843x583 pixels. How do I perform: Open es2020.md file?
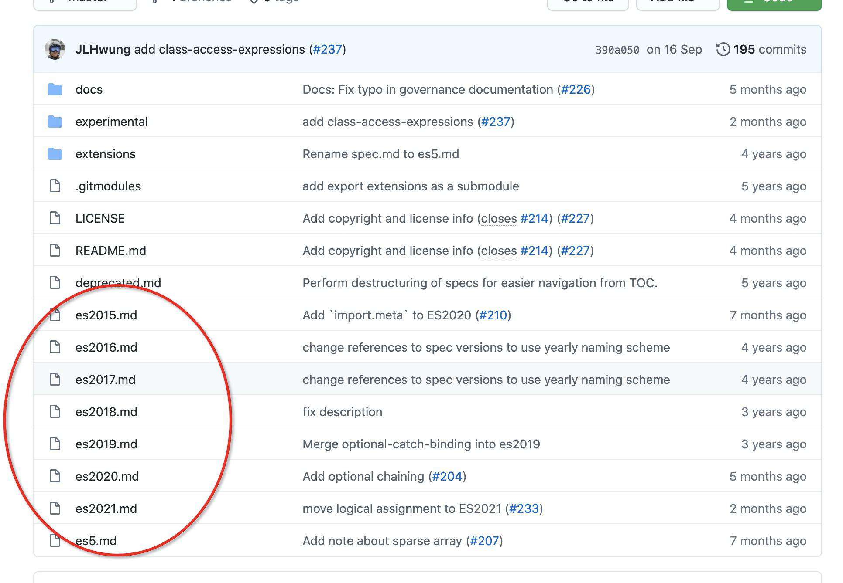(x=107, y=476)
